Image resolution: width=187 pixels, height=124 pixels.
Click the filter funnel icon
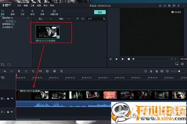click(x=78, y=19)
